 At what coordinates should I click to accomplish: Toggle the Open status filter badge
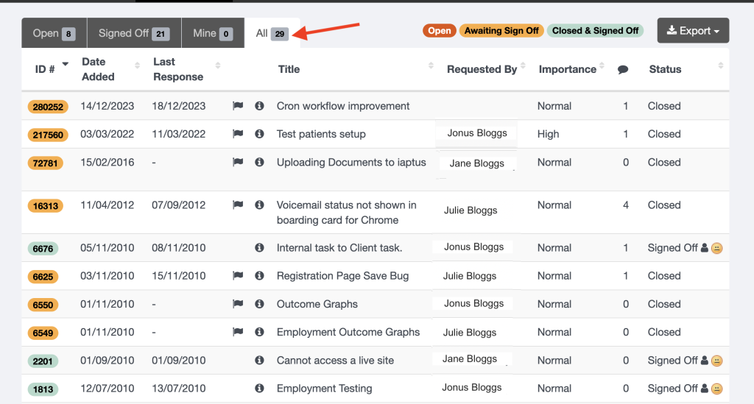[x=439, y=31]
